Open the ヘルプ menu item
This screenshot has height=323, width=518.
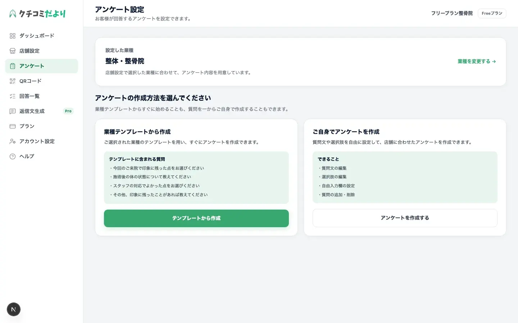(42, 156)
